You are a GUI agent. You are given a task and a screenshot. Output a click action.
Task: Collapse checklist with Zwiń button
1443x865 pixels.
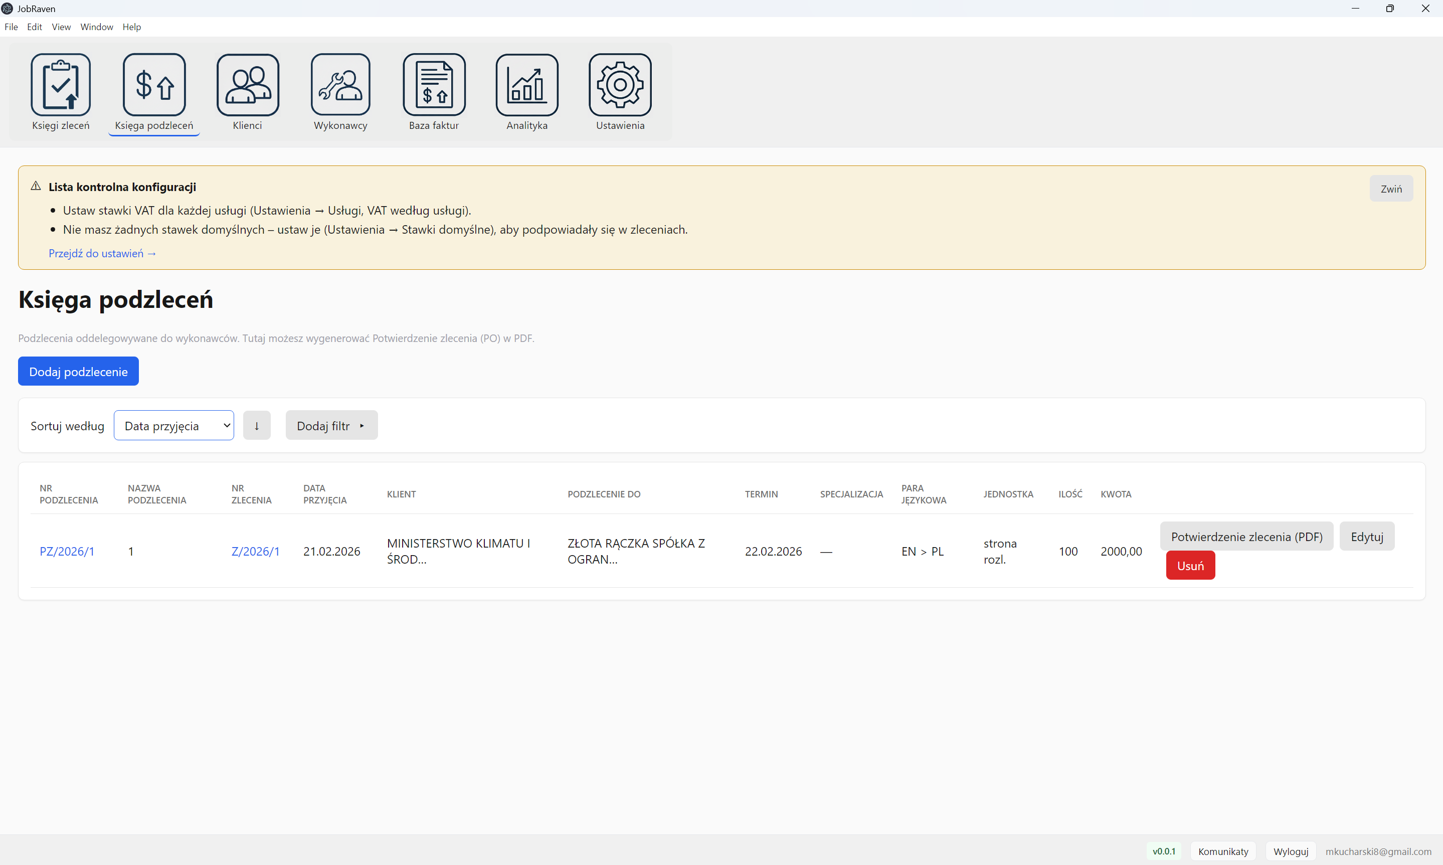pyautogui.click(x=1390, y=189)
